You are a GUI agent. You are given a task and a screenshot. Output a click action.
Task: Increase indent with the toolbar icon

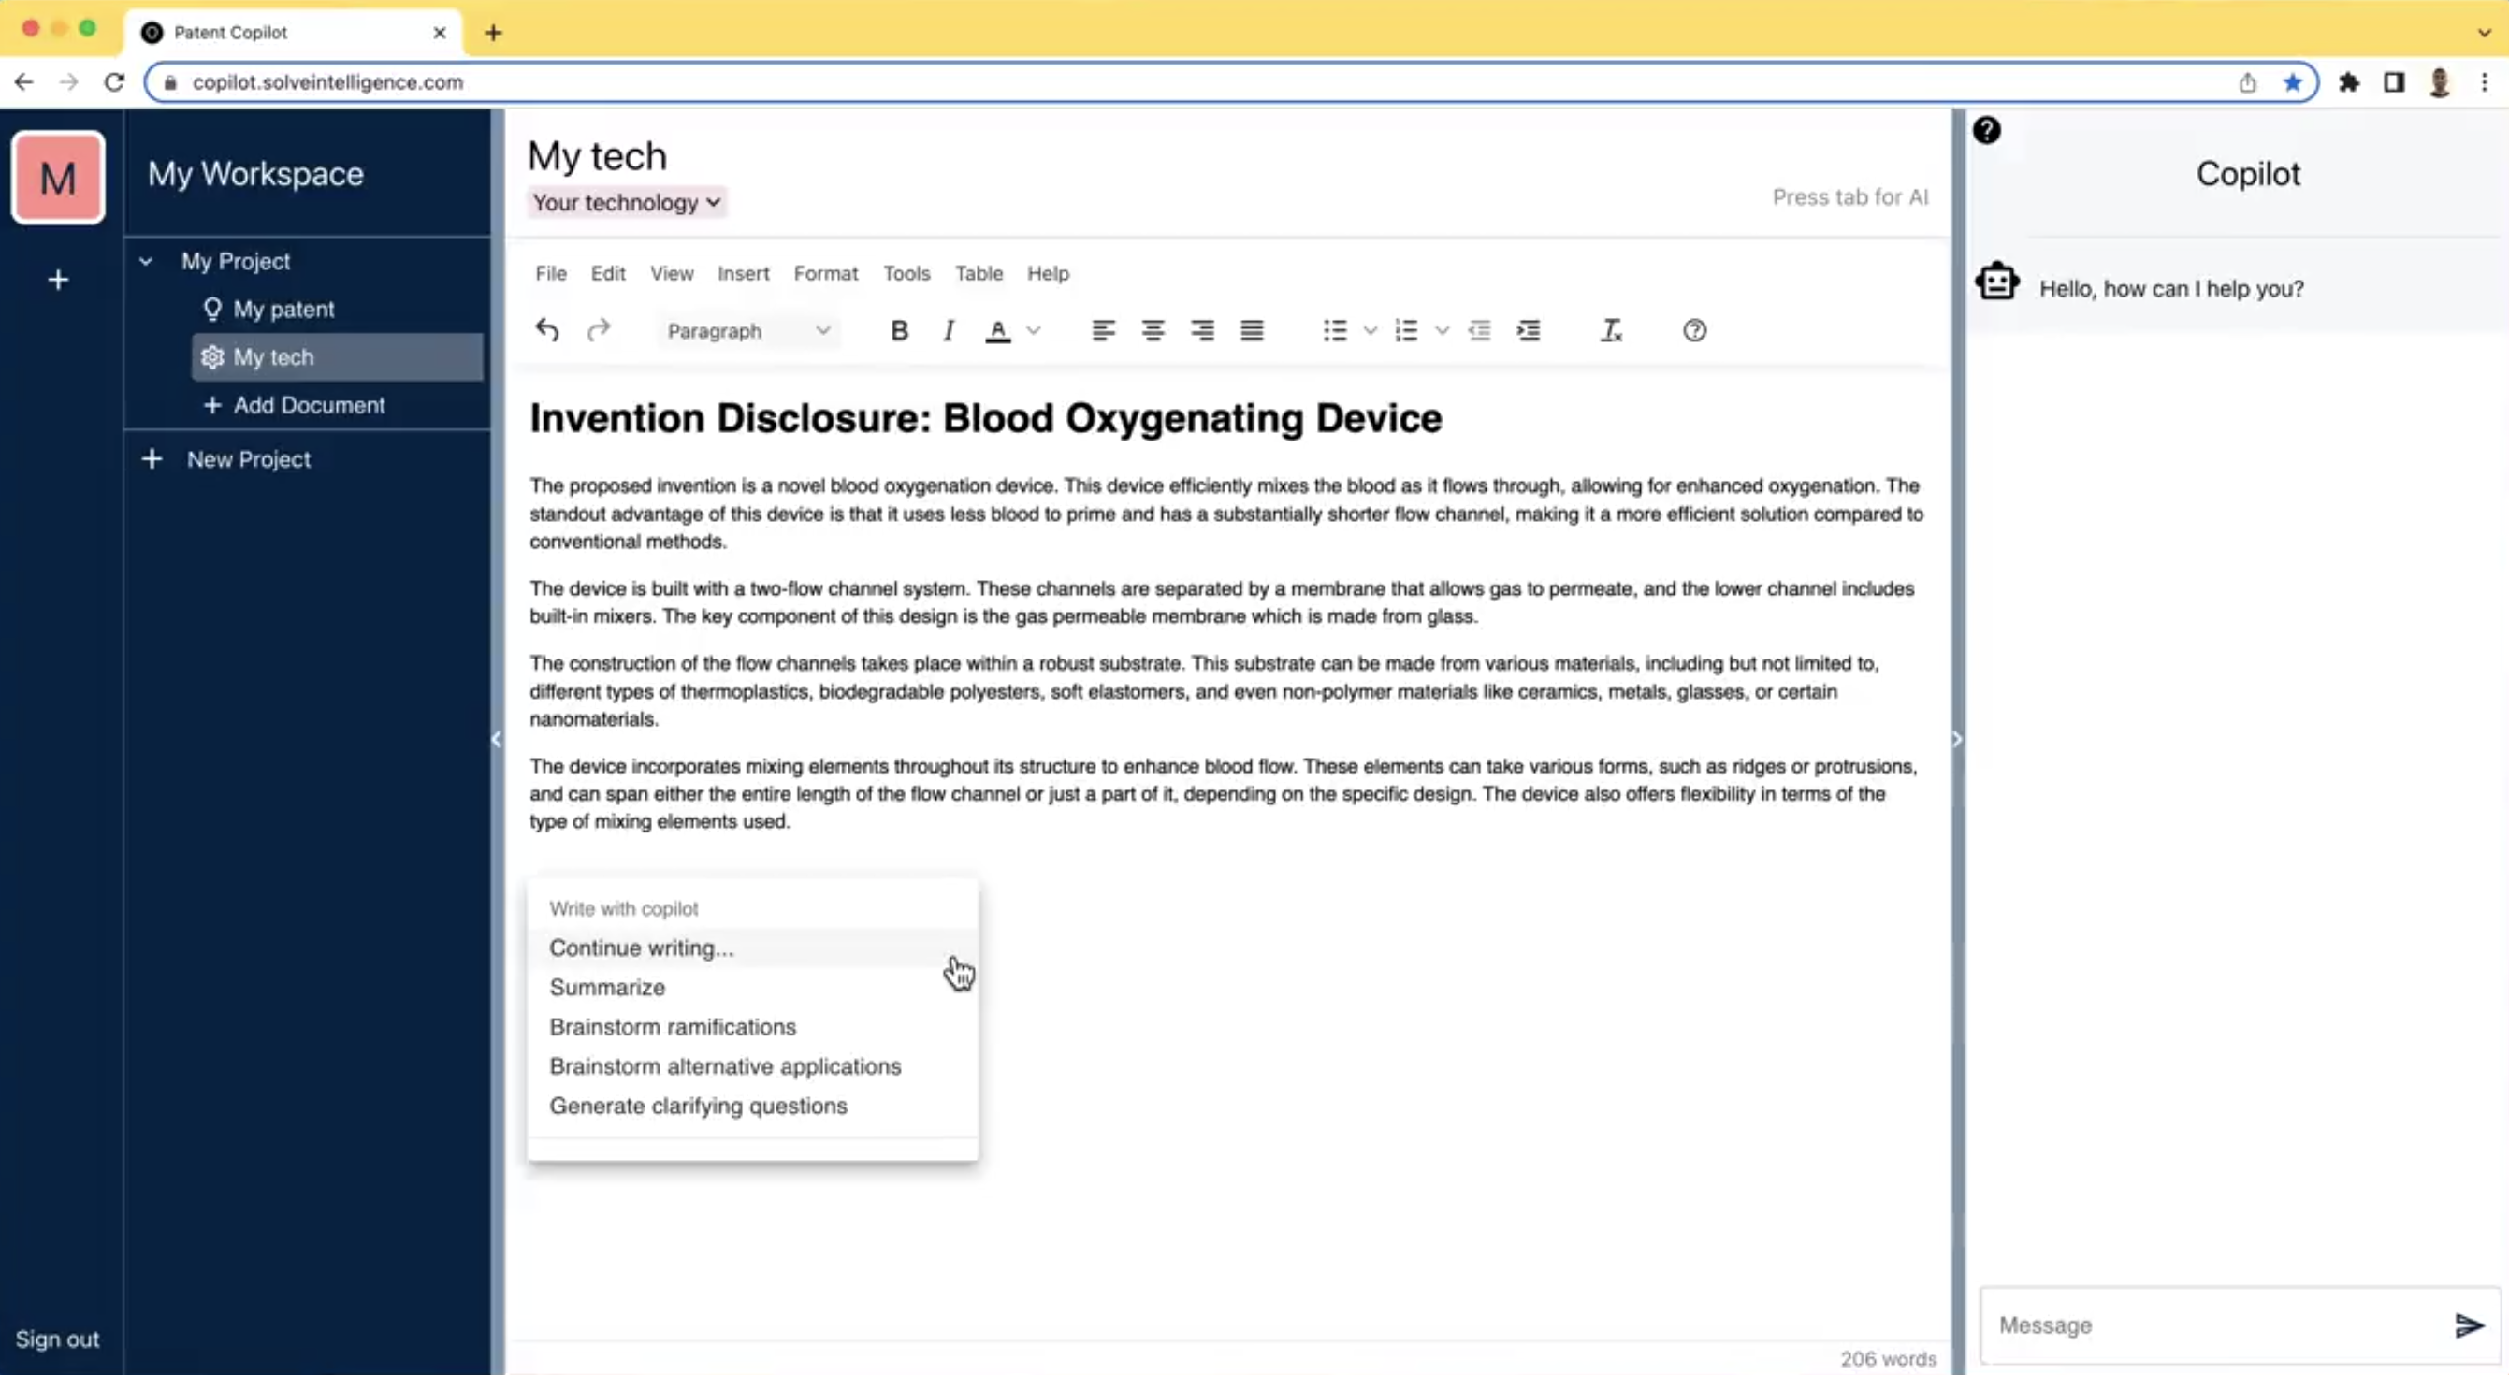(x=1529, y=331)
